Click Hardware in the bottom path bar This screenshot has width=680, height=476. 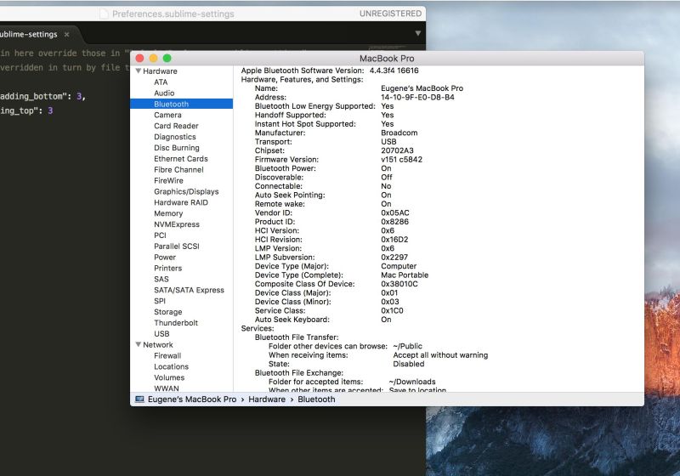click(267, 399)
